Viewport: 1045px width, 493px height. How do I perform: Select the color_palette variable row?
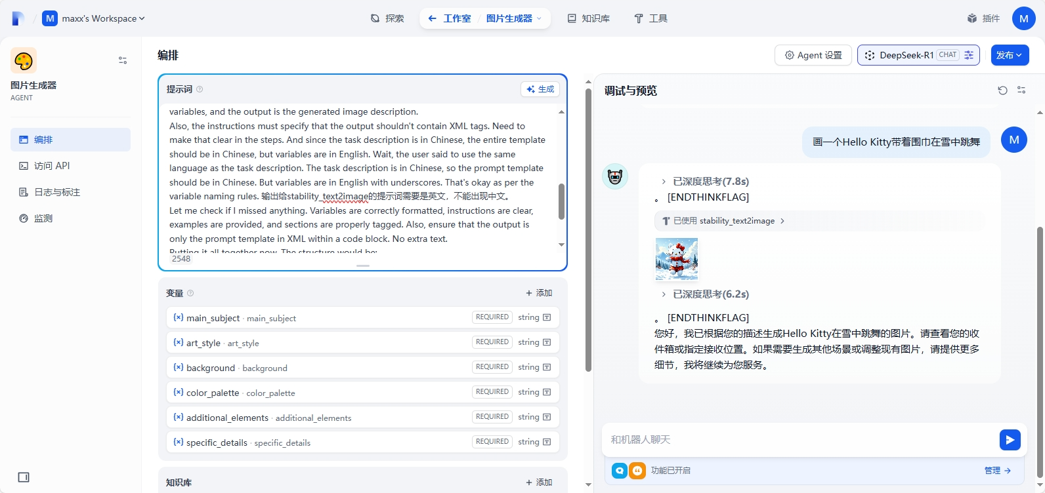pyautogui.click(x=363, y=392)
